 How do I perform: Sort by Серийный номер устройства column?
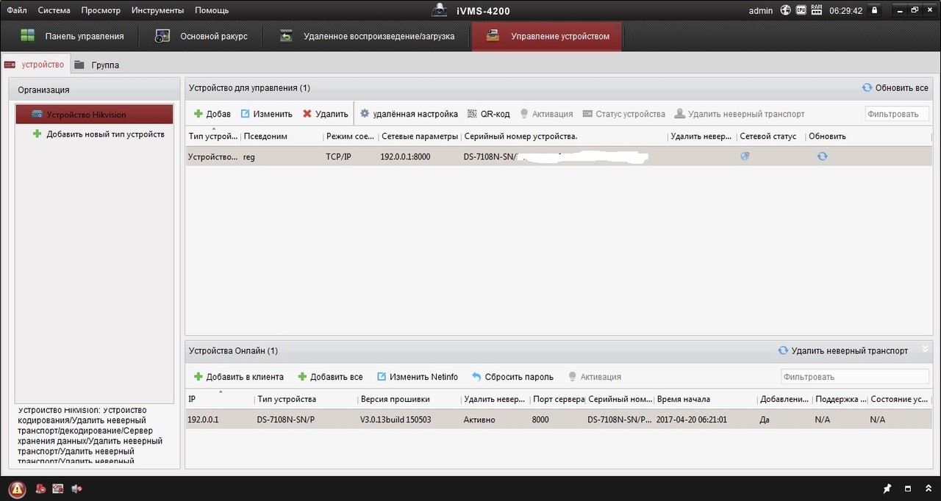coord(520,136)
